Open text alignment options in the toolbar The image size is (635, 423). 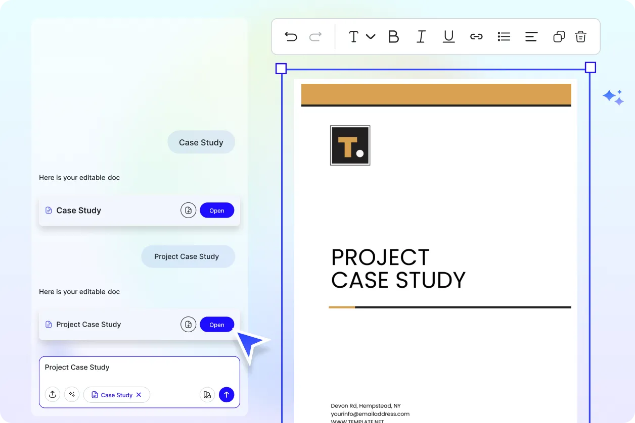tap(531, 36)
